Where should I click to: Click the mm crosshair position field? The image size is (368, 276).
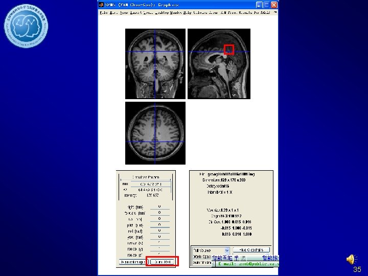151,184
